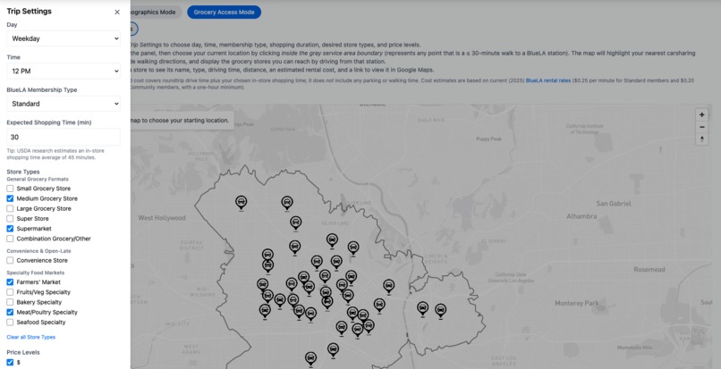Viewport: 721px width, 369px height.
Task: Select the car station marker at the map's bottom edge
Action: 310,359
